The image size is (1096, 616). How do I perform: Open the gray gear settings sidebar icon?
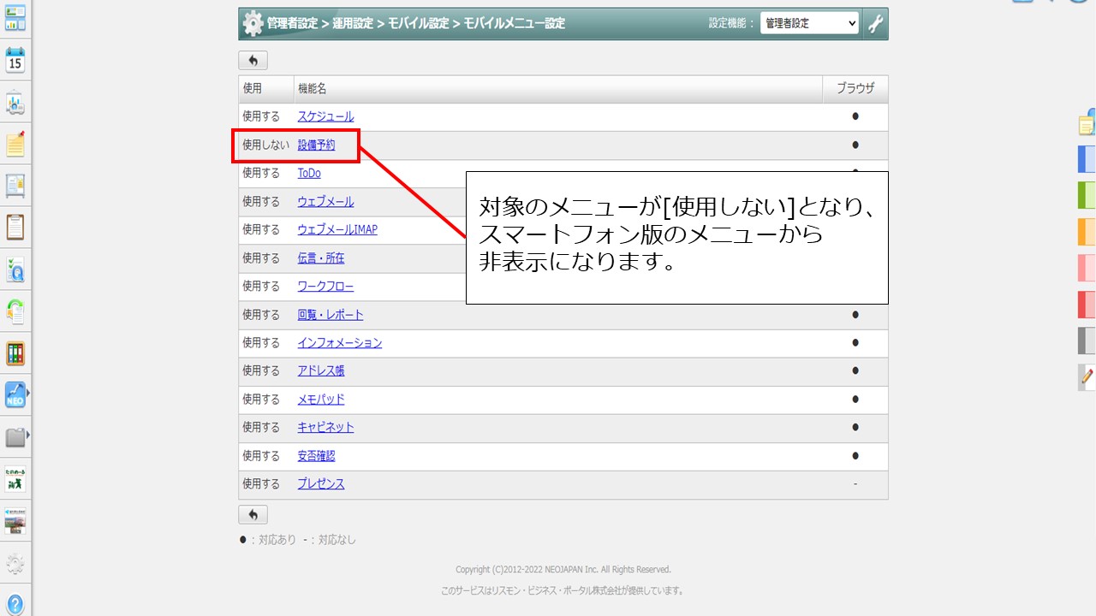(x=15, y=564)
